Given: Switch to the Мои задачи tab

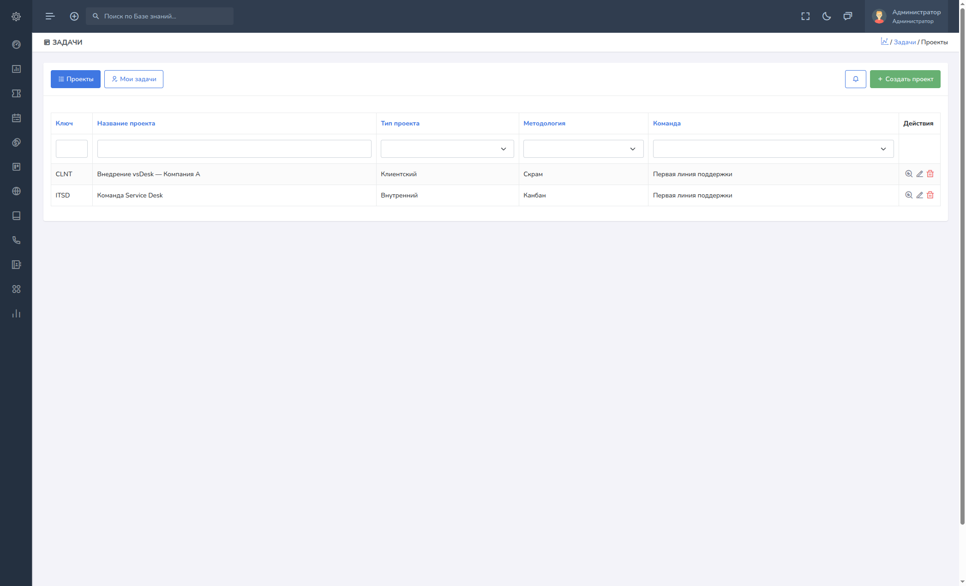Looking at the screenshot, I should pos(133,79).
